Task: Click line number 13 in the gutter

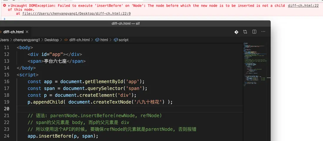Action: pos(6,61)
